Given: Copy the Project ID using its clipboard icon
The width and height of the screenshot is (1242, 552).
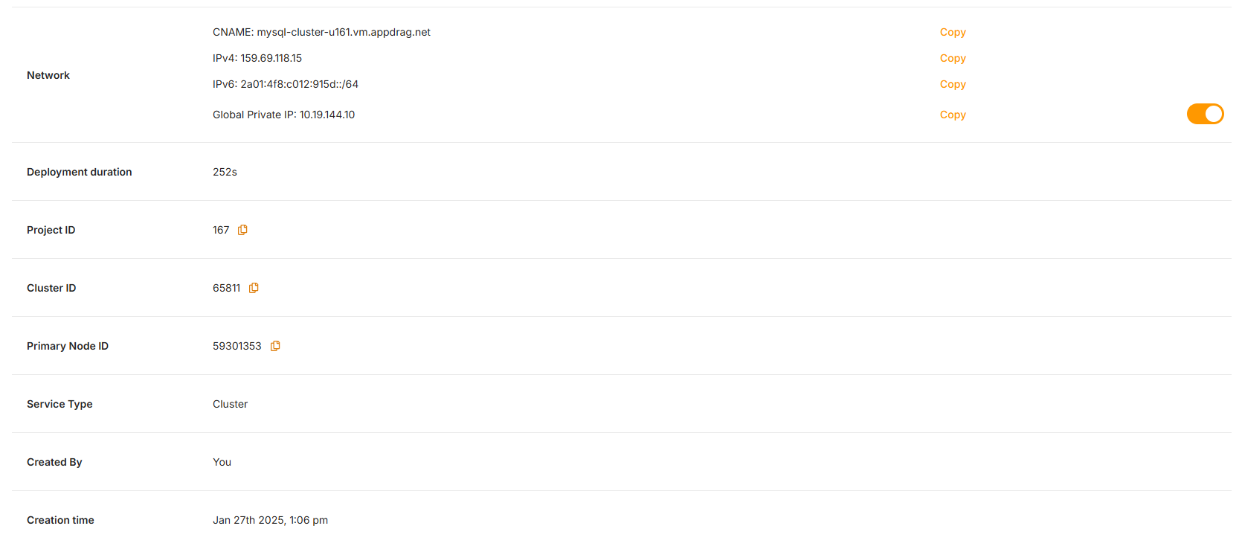Looking at the screenshot, I should (x=242, y=230).
